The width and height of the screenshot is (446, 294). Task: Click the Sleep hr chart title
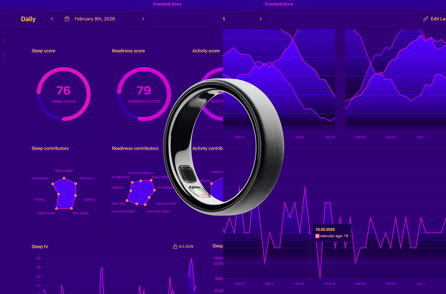click(x=40, y=247)
